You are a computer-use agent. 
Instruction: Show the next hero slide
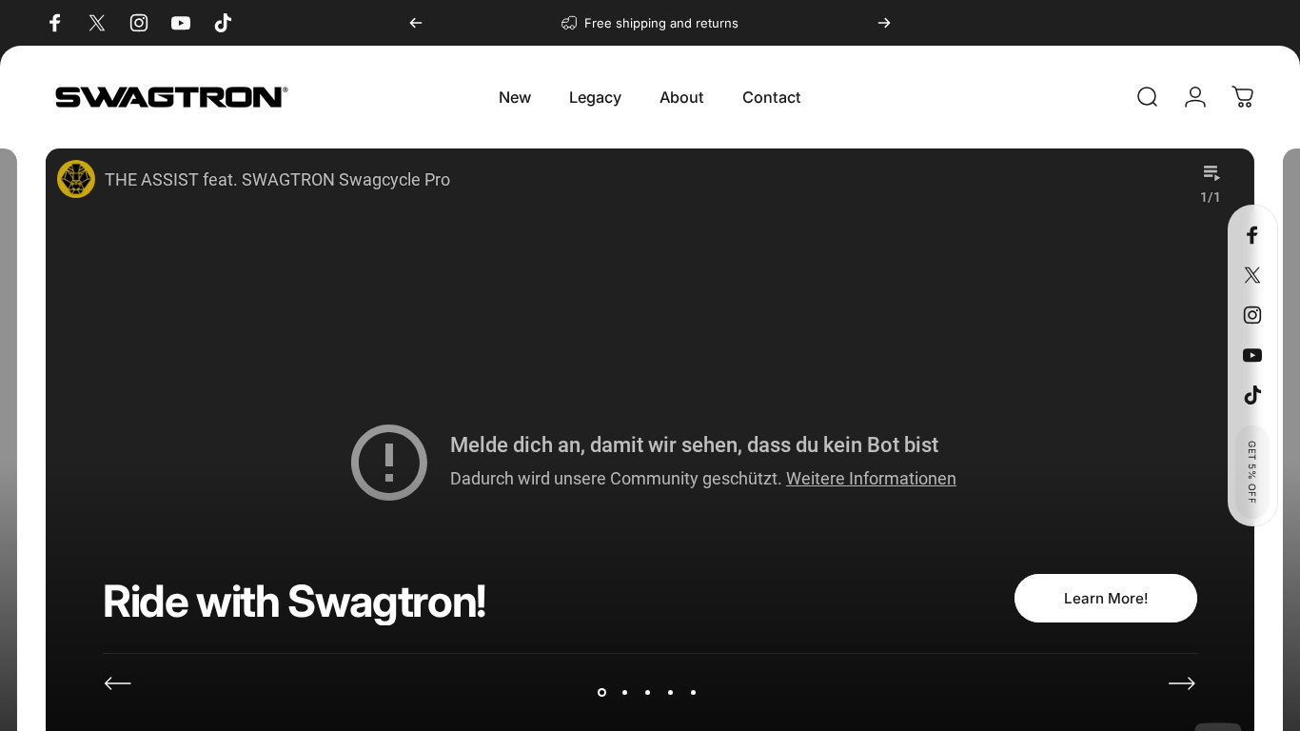[x=1181, y=682]
